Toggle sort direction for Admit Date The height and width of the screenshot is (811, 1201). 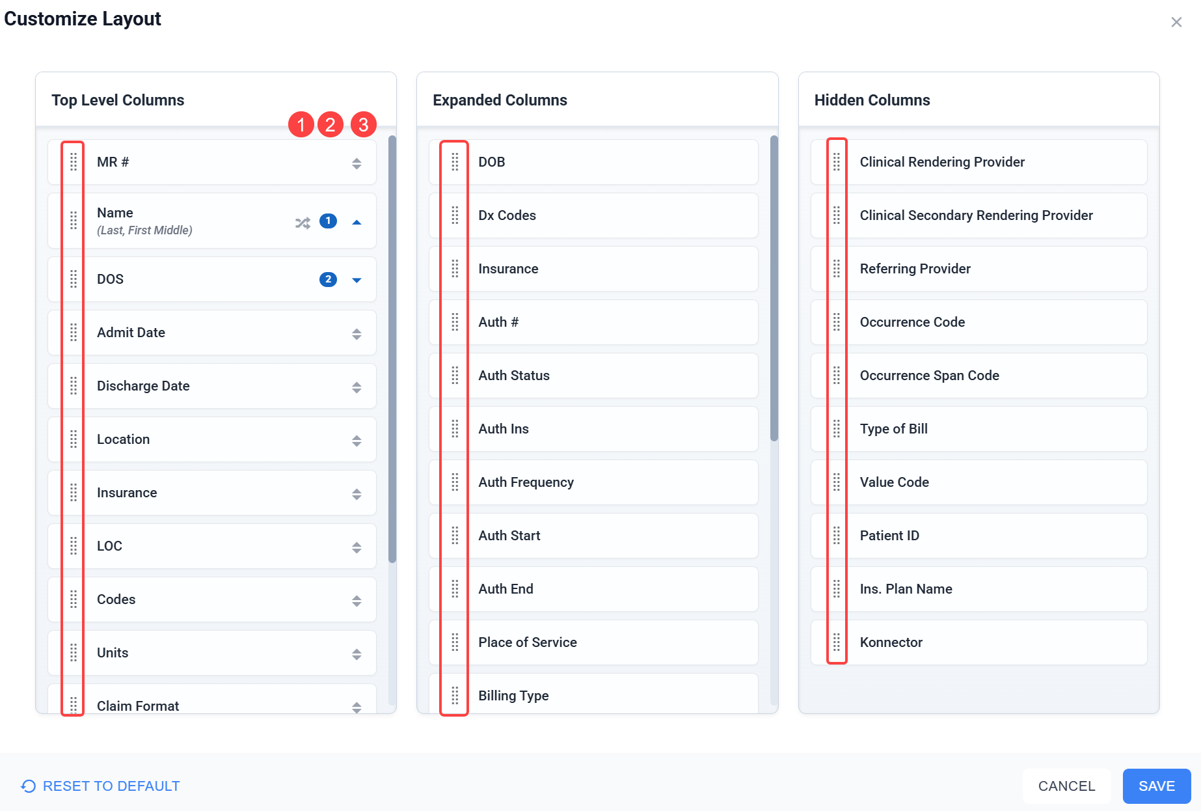(357, 334)
